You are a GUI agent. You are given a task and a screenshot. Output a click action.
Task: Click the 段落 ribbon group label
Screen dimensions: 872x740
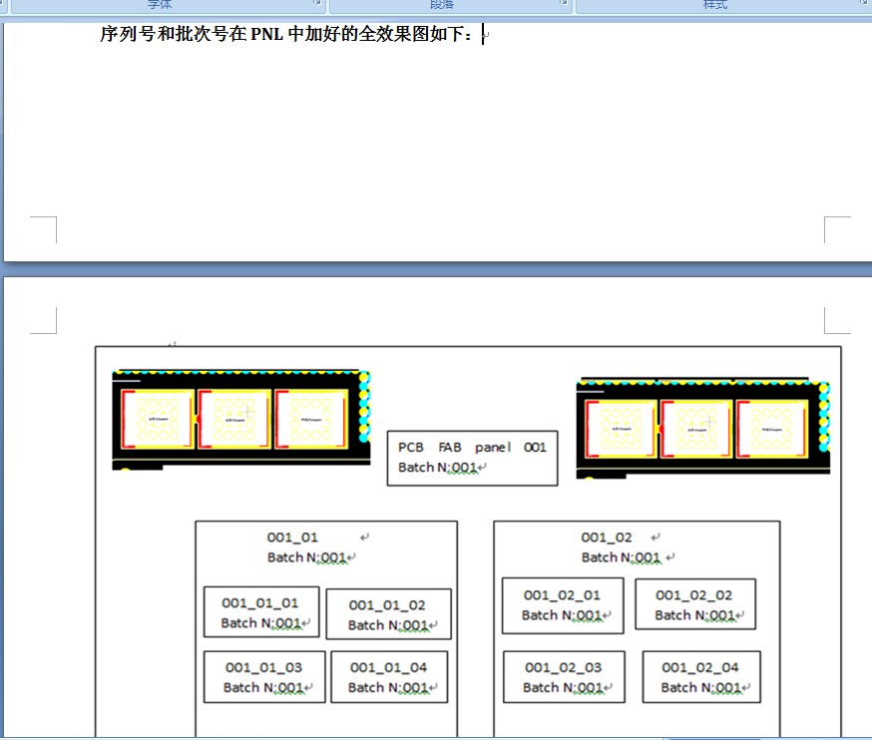tap(442, 4)
